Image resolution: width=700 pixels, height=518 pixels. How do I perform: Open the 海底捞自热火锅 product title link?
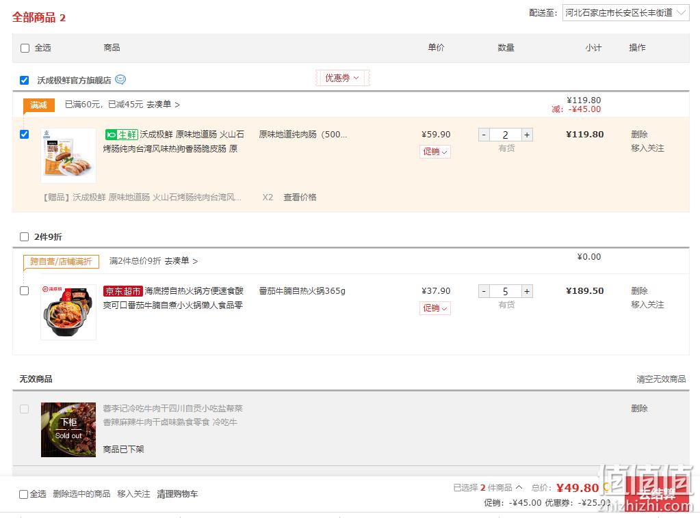click(173, 298)
